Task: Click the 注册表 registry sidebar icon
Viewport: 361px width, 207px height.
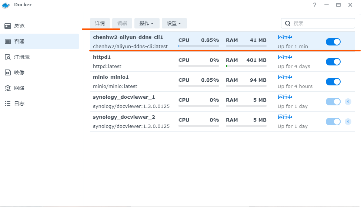Action: point(8,57)
